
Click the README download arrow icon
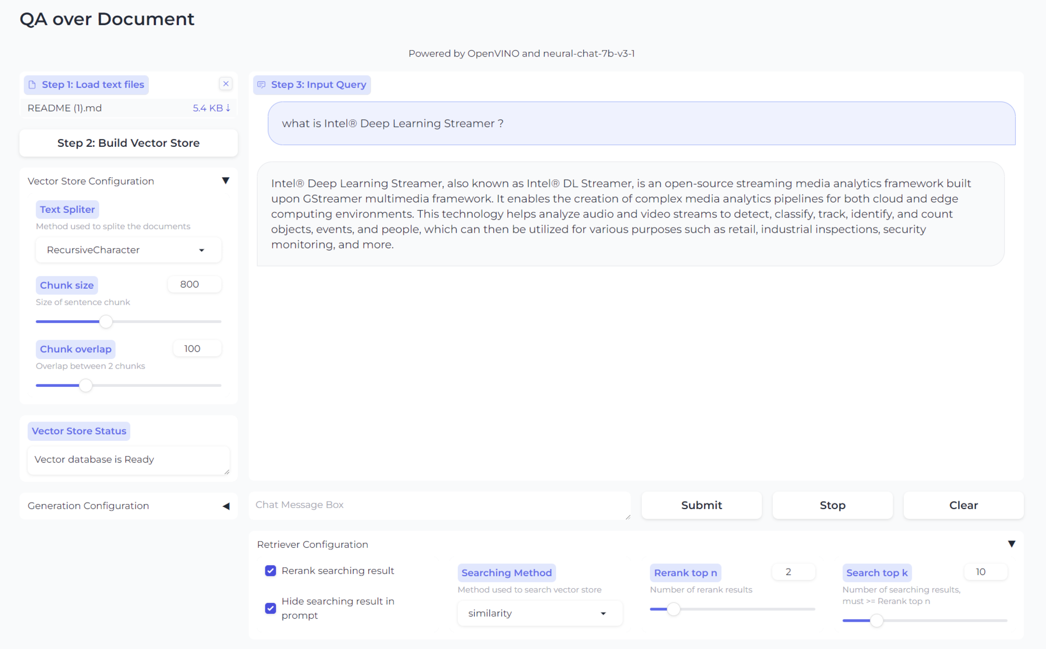[x=228, y=108]
